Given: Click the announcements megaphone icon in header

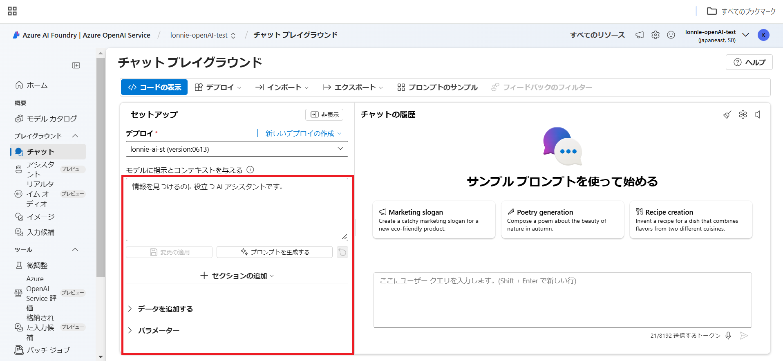Looking at the screenshot, I should coord(640,35).
